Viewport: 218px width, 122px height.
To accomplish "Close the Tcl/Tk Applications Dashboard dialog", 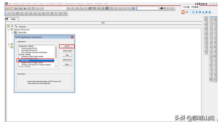I will pyautogui.click(x=72, y=37).
